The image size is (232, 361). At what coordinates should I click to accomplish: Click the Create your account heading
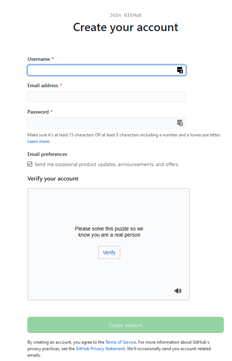tap(125, 27)
